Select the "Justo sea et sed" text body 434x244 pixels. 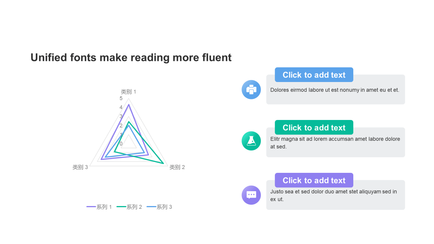click(x=334, y=196)
